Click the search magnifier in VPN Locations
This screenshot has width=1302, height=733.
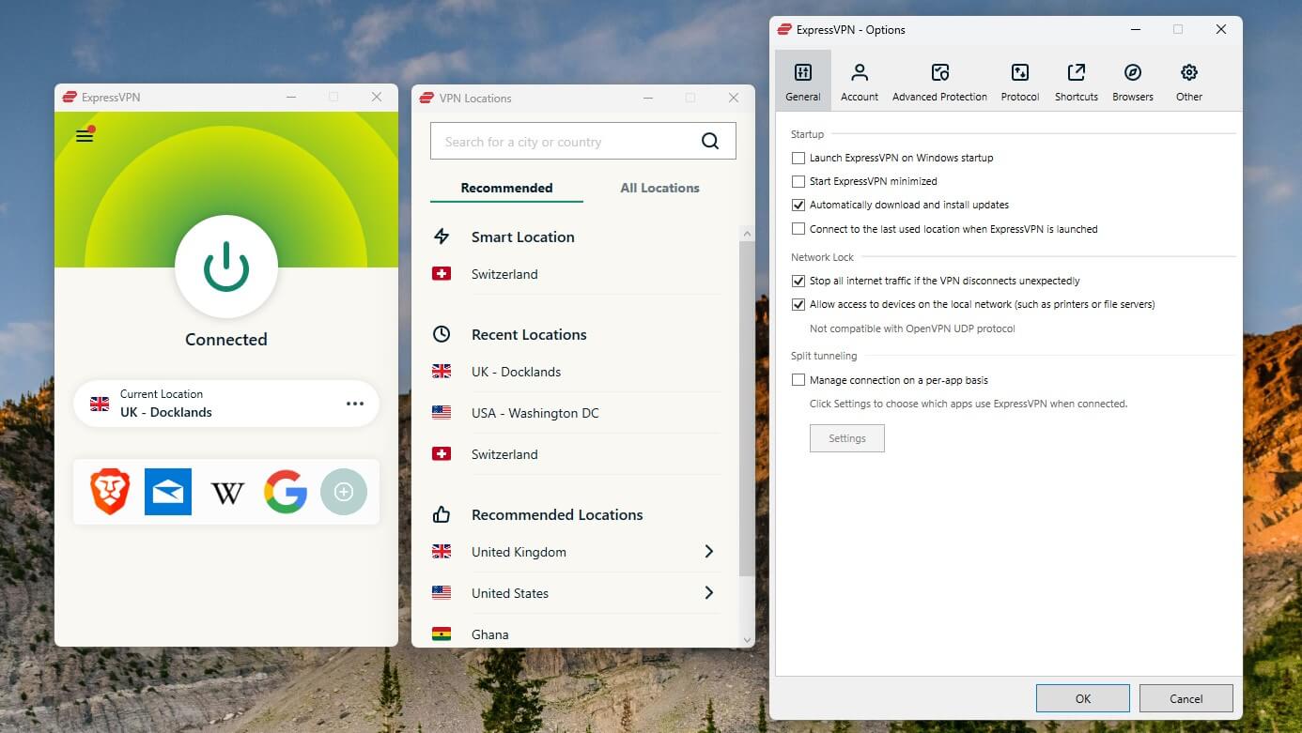tap(710, 141)
